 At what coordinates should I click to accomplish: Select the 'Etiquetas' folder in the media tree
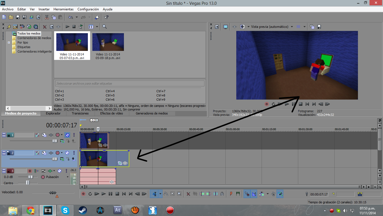coord(24,47)
